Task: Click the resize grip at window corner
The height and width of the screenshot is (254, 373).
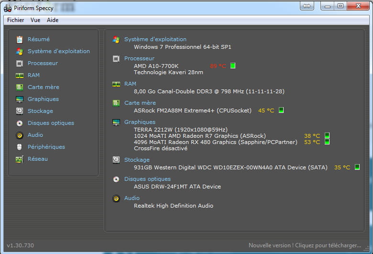Action: point(367,249)
